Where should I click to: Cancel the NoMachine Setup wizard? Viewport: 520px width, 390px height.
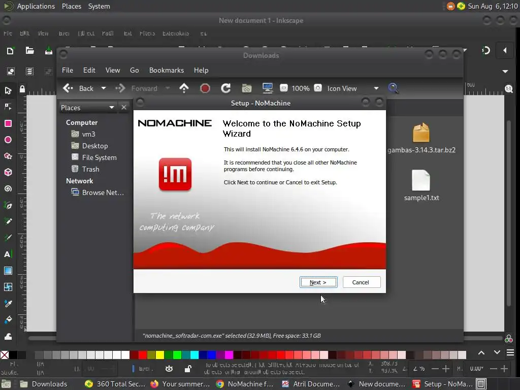[x=362, y=282]
